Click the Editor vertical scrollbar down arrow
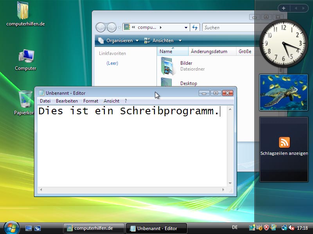The image size is (313, 234). tap(230, 183)
